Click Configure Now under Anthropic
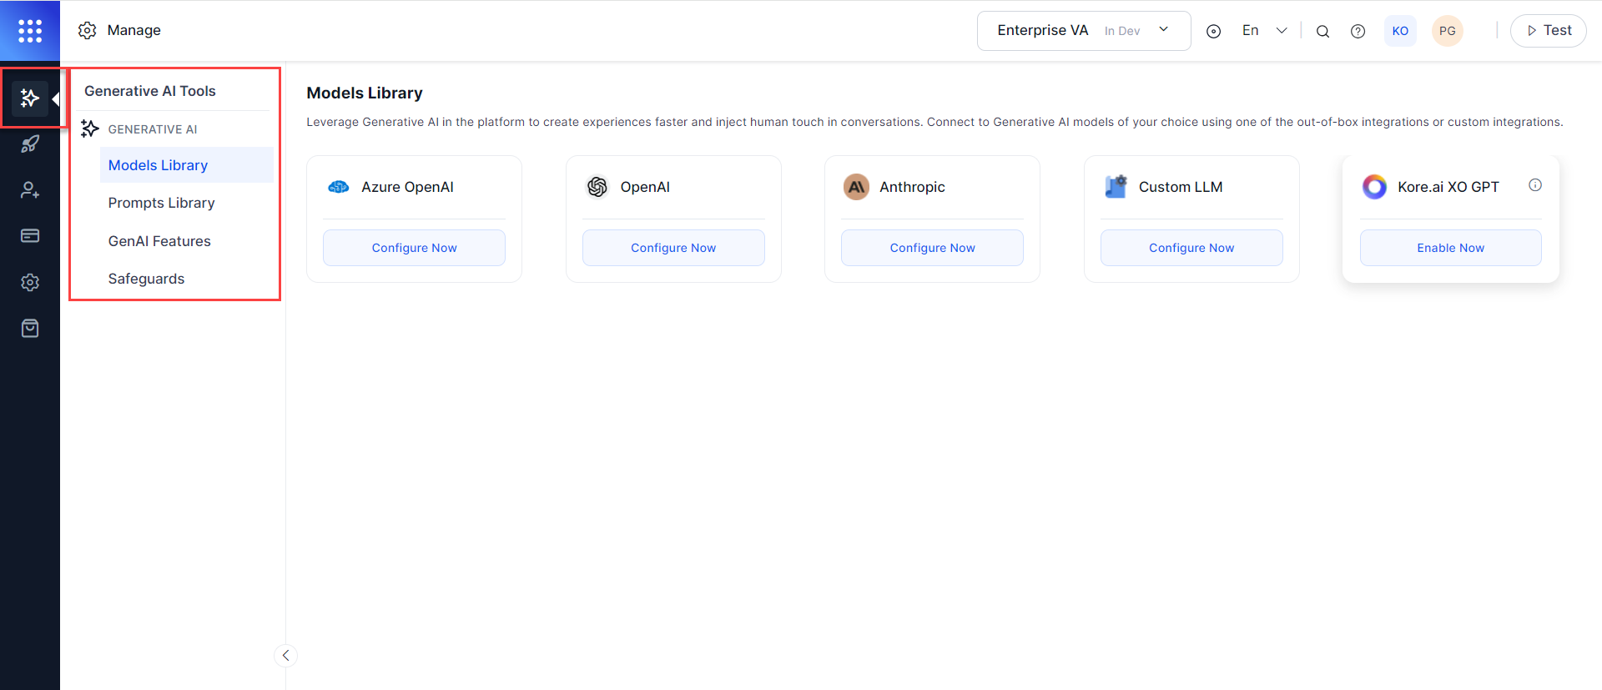The height and width of the screenshot is (690, 1602). point(932,248)
